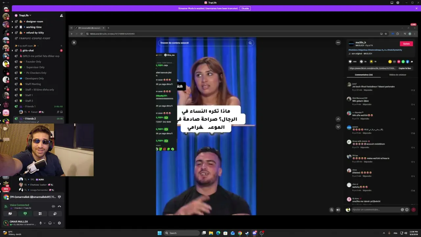The height and width of the screenshot is (237, 421).
Task: Share the TikTok video to WhatsApp
Action: 403,62
